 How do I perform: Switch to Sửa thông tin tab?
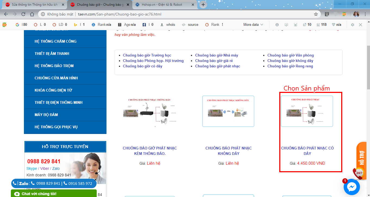(34, 5)
